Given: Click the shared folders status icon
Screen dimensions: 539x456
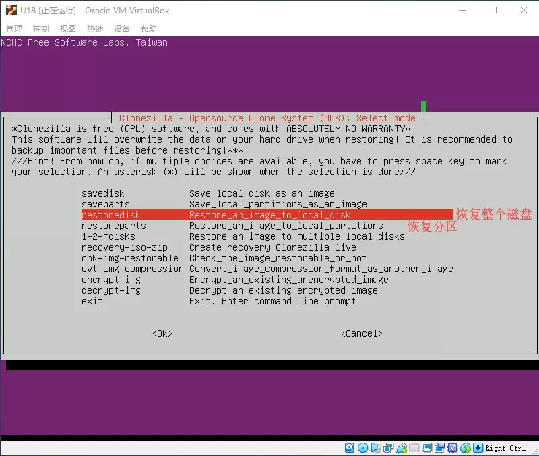Looking at the screenshot, I should click(414, 447).
